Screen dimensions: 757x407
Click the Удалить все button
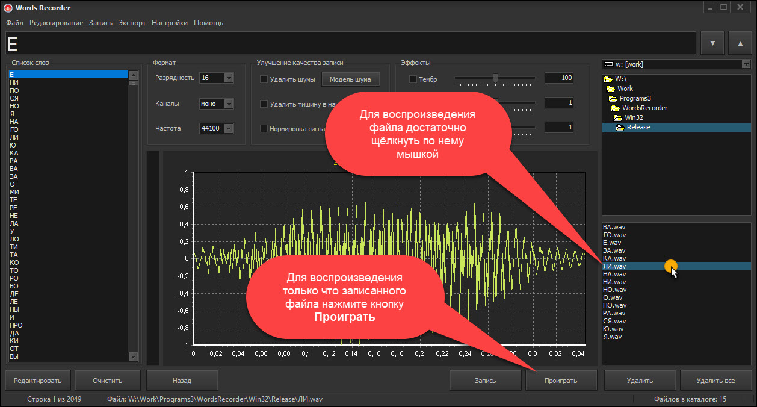coord(715,381)
